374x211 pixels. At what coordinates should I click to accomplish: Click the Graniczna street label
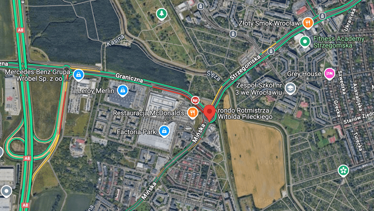click(129, 78)
